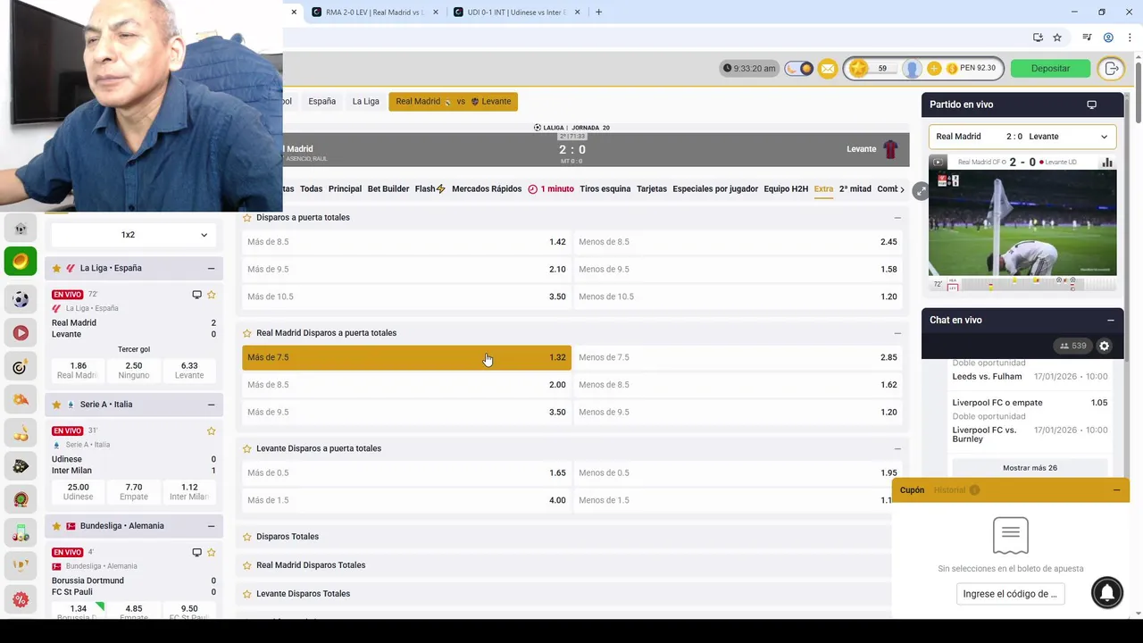Collapse Disparos a puerta totales market
This screenshot has width=1143, height=643.
(x=897, y=217)
